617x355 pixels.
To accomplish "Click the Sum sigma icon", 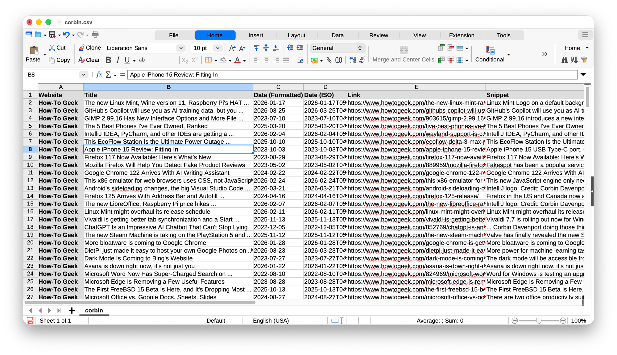I will coord(108,75).
